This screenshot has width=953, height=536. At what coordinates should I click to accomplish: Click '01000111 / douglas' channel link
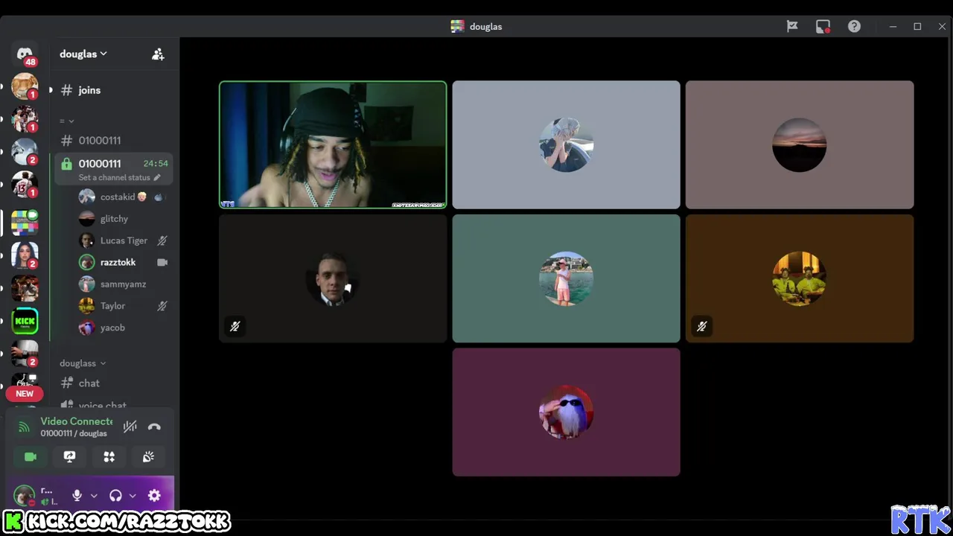74,433
